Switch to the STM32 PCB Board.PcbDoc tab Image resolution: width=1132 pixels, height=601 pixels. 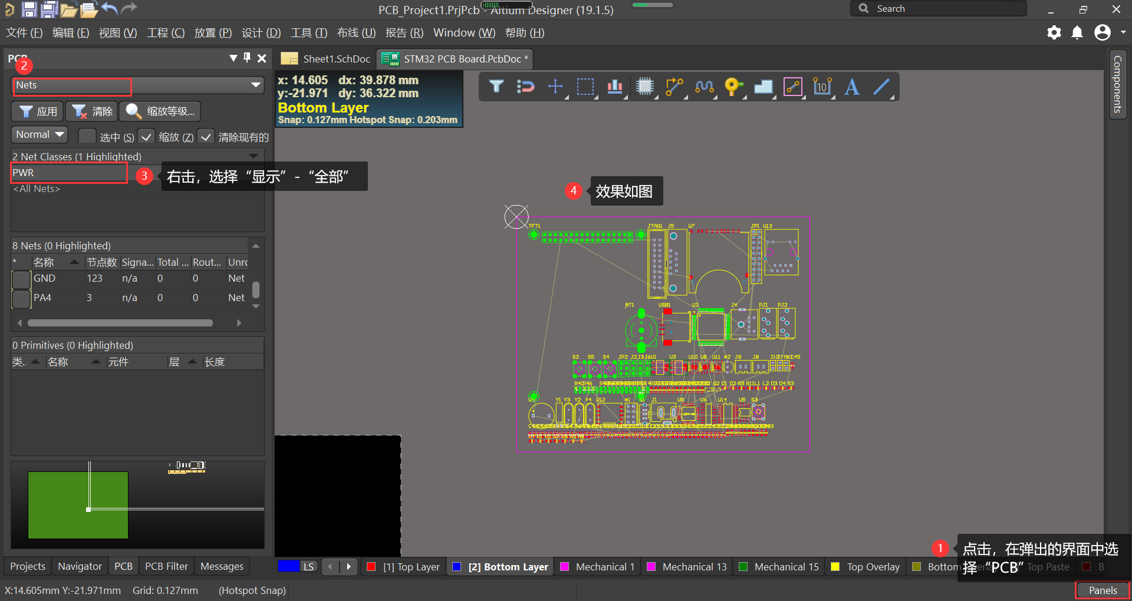point(455,59)
